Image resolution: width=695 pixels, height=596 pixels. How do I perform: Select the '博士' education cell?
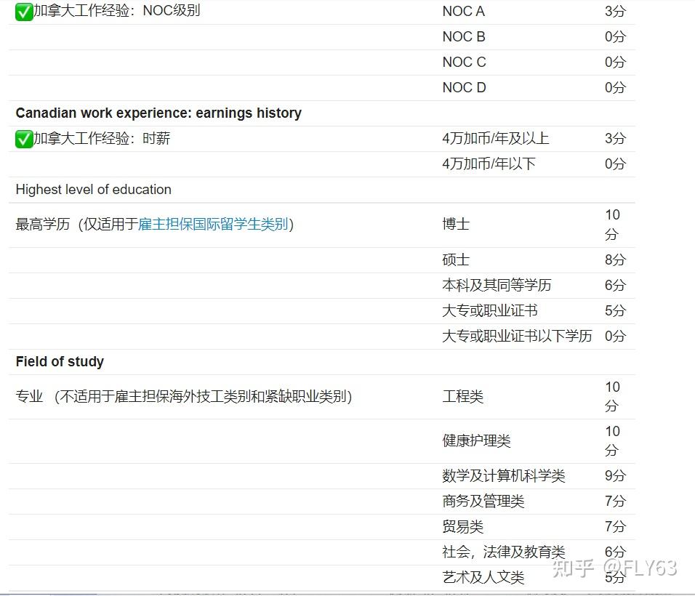(456, 224)
